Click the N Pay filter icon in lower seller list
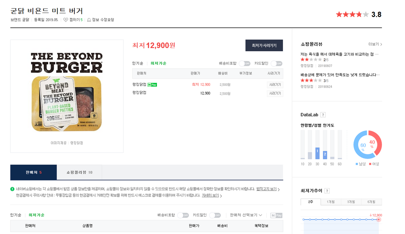The height and width of the screenshot is (234, 405). [276, 215]
